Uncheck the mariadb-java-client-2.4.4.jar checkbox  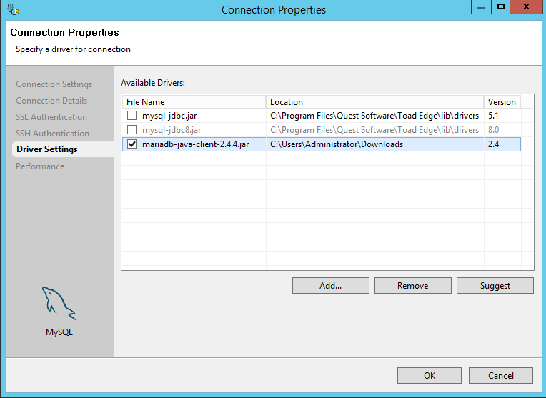tap(131, 144)
